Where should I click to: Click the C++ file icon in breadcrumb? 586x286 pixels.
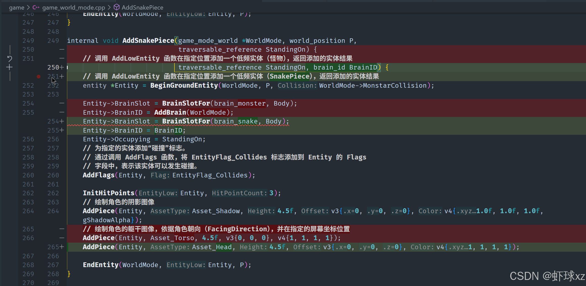coord(36,8)
